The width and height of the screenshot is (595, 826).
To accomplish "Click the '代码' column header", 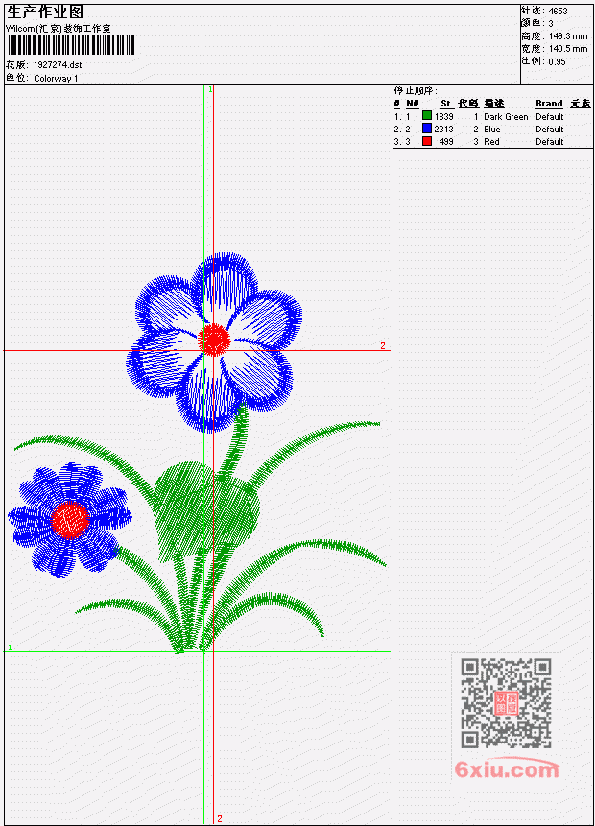I will tap(468, 104).
